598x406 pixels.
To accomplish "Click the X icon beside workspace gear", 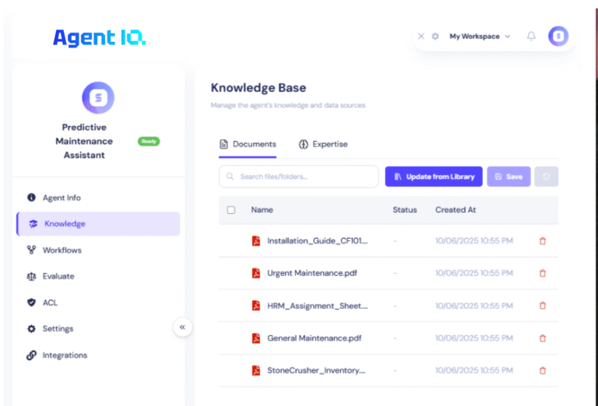I will point(421,37).
